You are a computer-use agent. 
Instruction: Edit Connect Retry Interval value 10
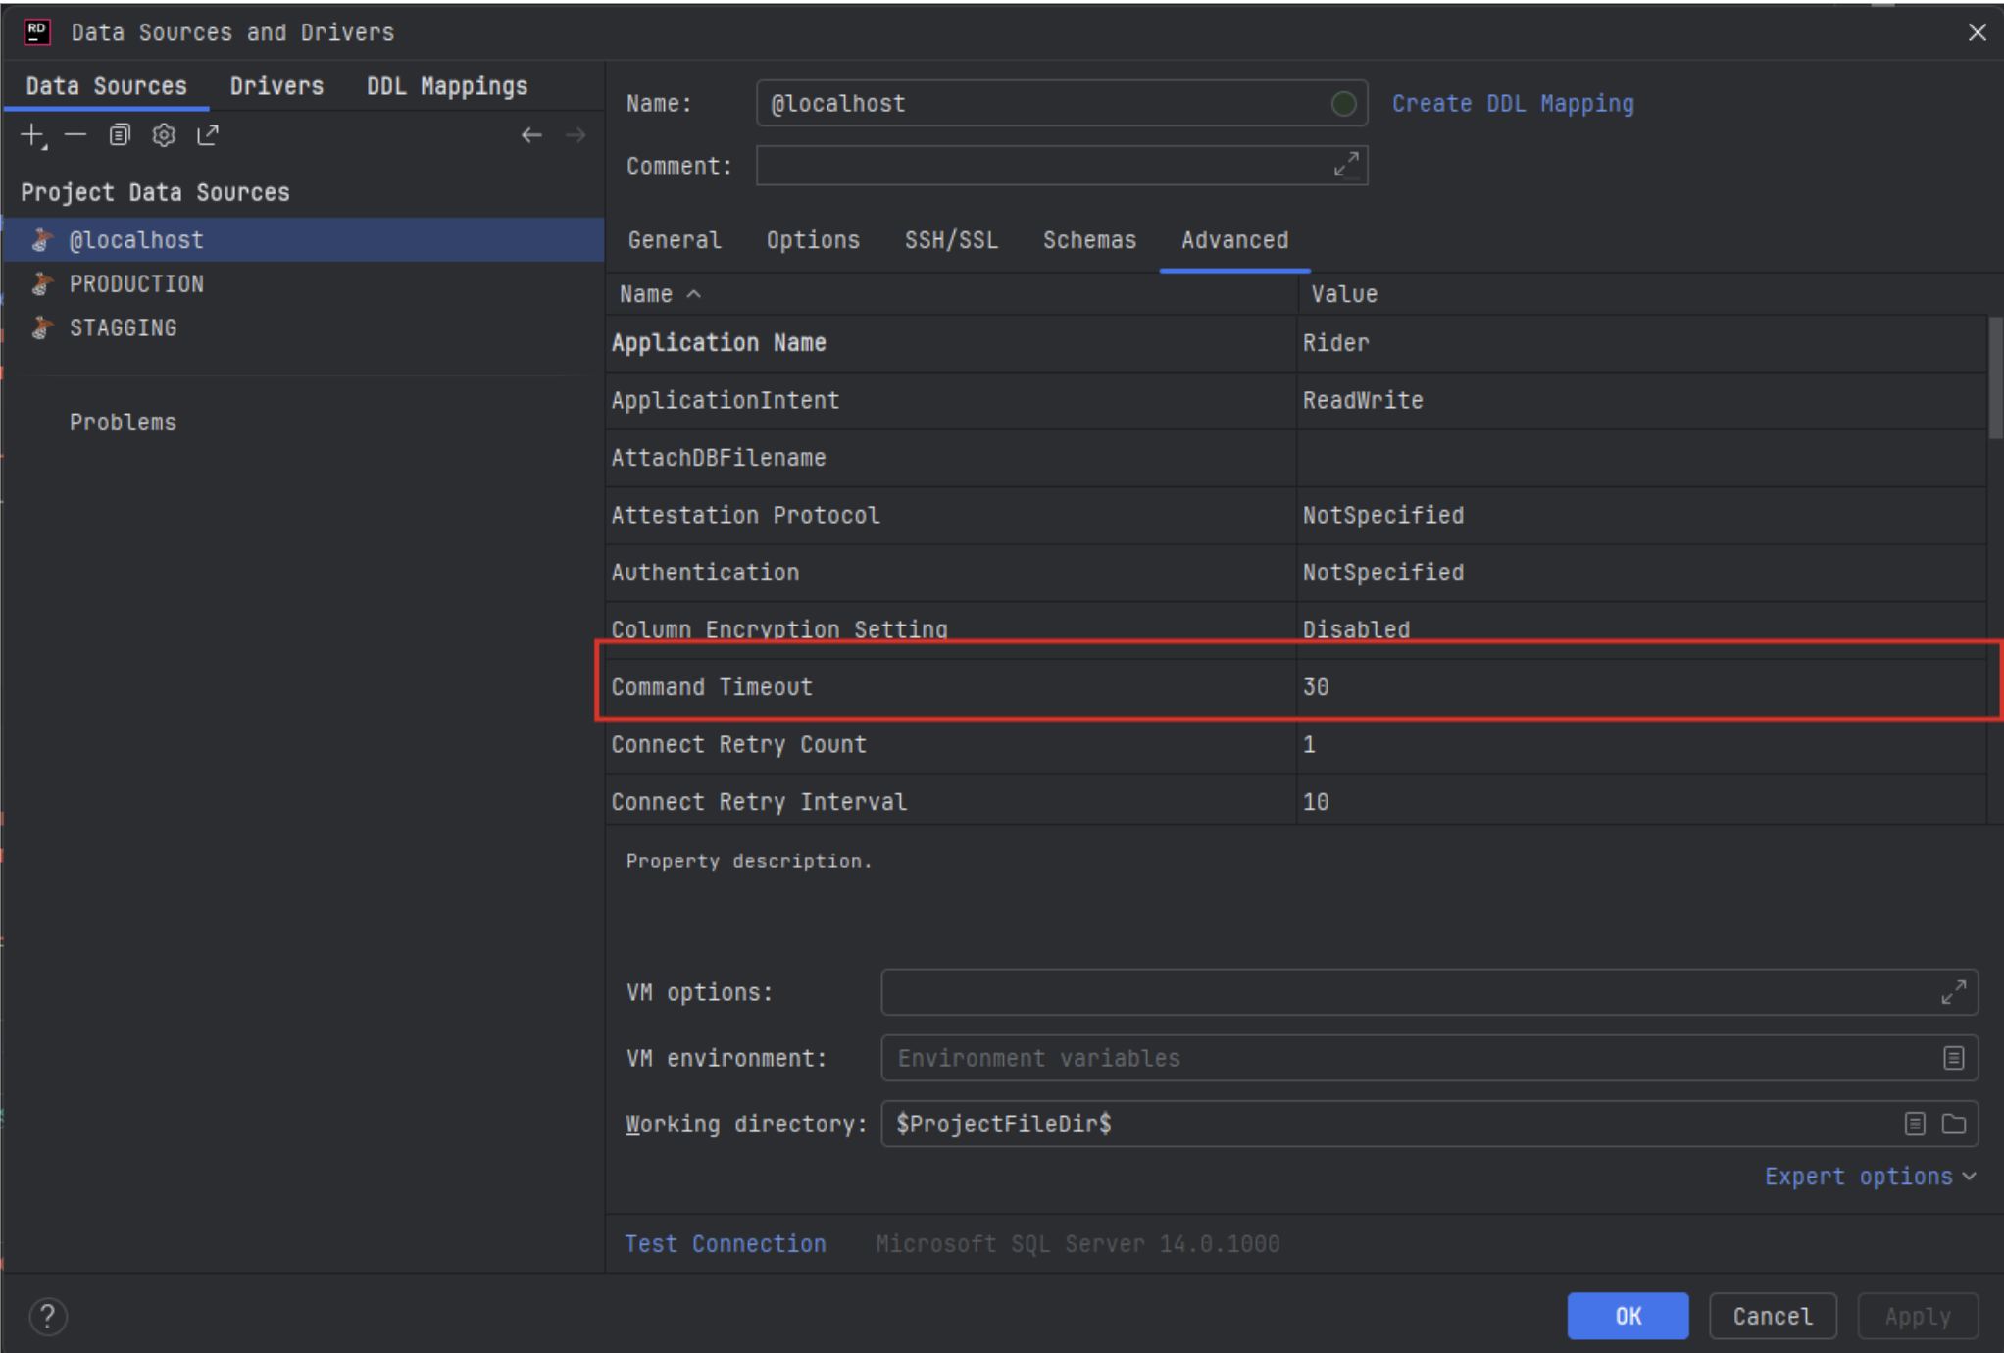(1642, 802)
